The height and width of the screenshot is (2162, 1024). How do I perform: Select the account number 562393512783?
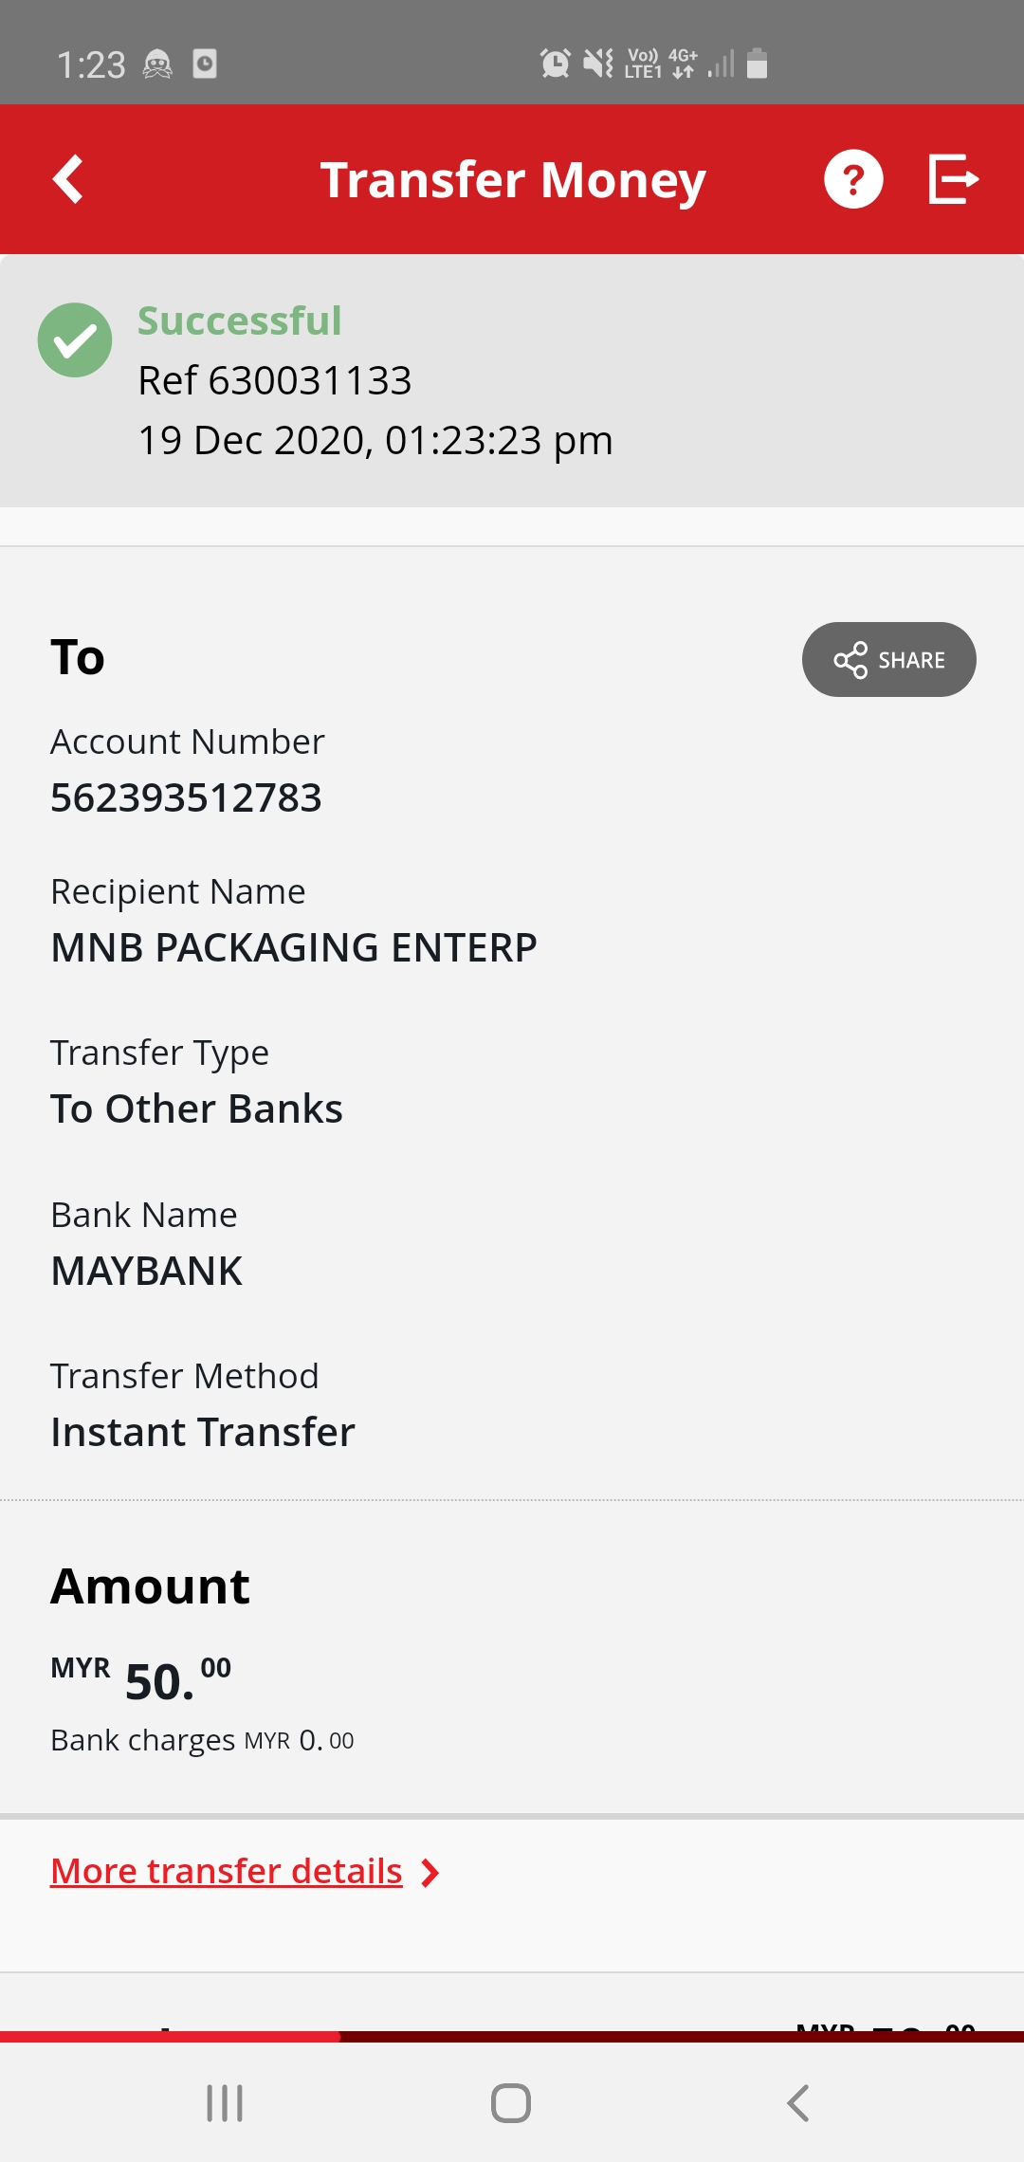(x=186, y=797)
